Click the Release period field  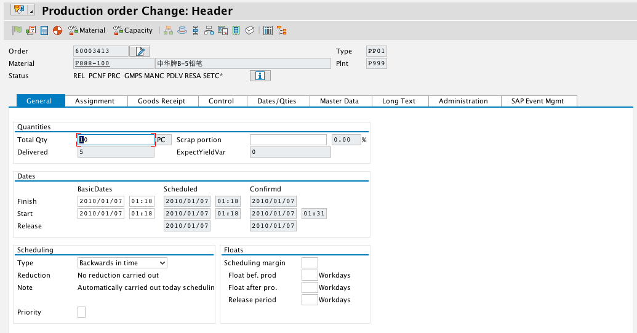click(x=310, y=300)
